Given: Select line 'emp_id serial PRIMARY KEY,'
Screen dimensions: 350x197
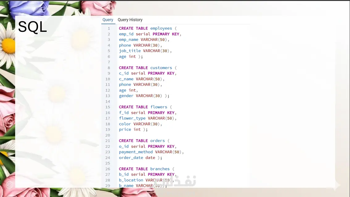Looking at the screenshot, I should click(150, 34).
